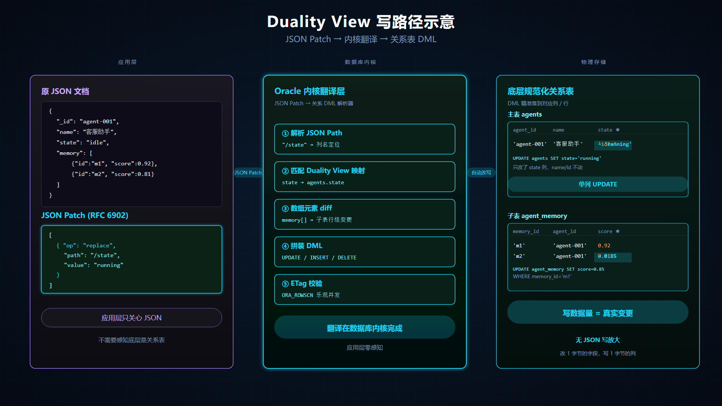This screenshot has height=406, width=722.
Task: Click the highlighted m2 score cell
Action: [x=613, y=257]
